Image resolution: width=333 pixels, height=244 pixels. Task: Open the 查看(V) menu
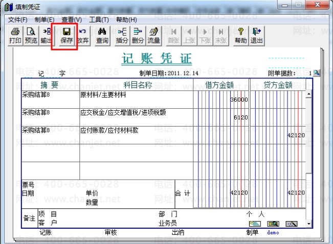(72, 20)
